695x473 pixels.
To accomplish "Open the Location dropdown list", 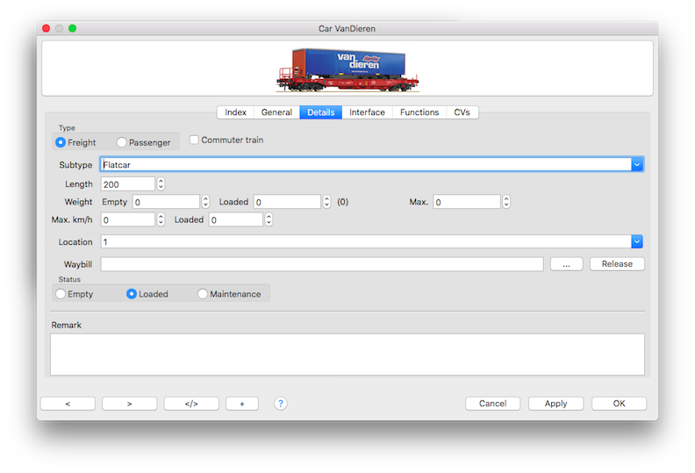I will (x=637, y=242).
